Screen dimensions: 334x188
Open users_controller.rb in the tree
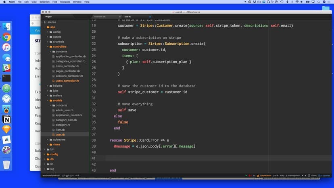tap(67, 81)
